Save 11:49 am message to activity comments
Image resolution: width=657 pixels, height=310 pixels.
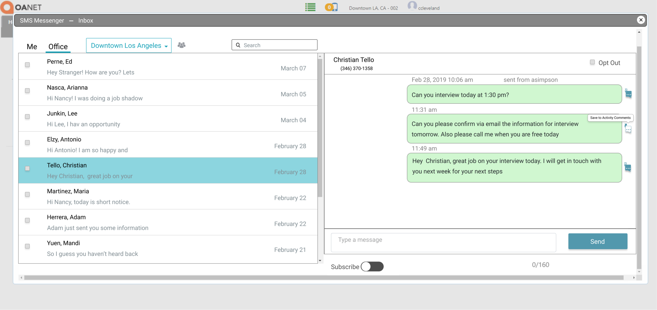pyautogui.click(x=628, y=167)
